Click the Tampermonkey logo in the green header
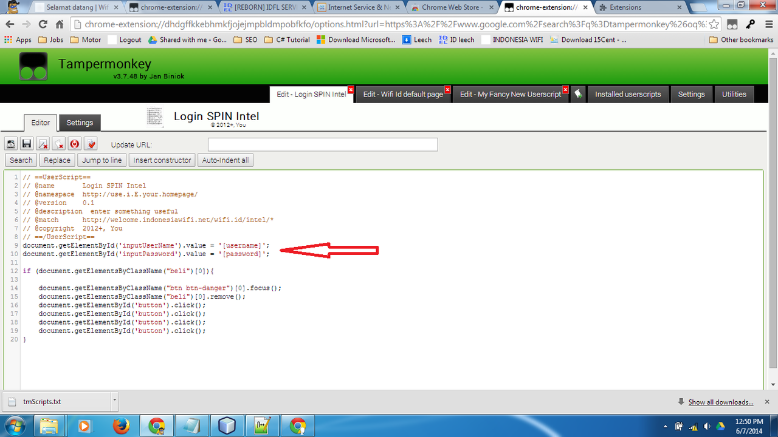This screenshot has width=778, height=437. [33, 67]
